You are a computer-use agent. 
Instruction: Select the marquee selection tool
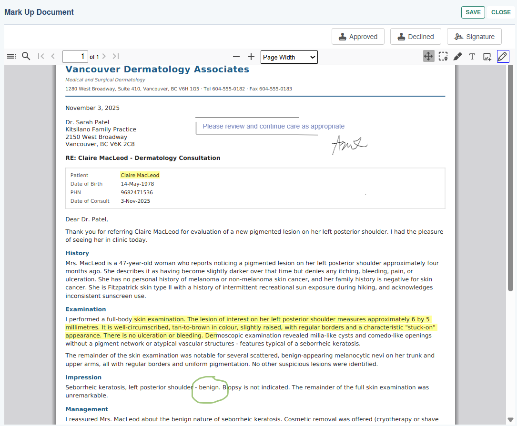click(x=443, y=56)
